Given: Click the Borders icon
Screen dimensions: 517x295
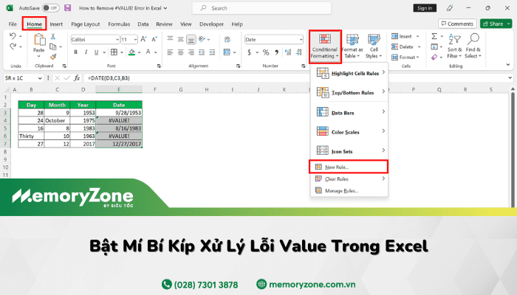Looking at the screenshot, I should 114,52.
